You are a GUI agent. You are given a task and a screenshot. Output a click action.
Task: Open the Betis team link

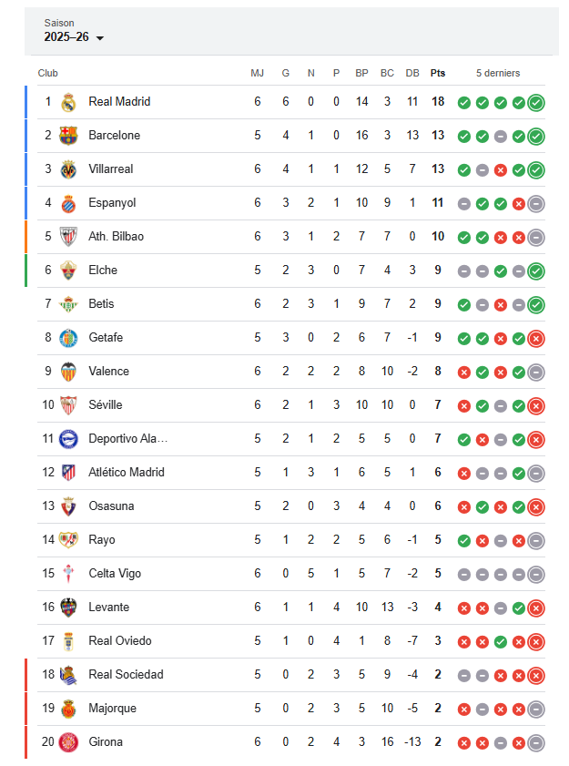click(101, 304)
